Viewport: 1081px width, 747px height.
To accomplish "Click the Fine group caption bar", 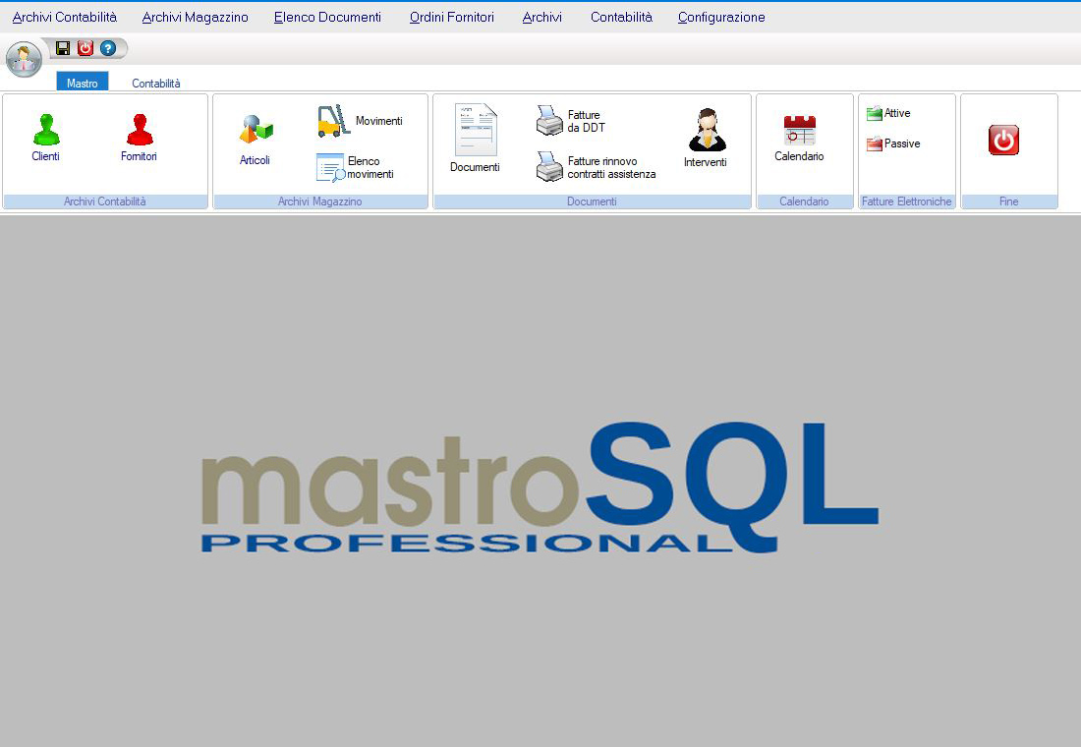I will [x=1008, y=201].
